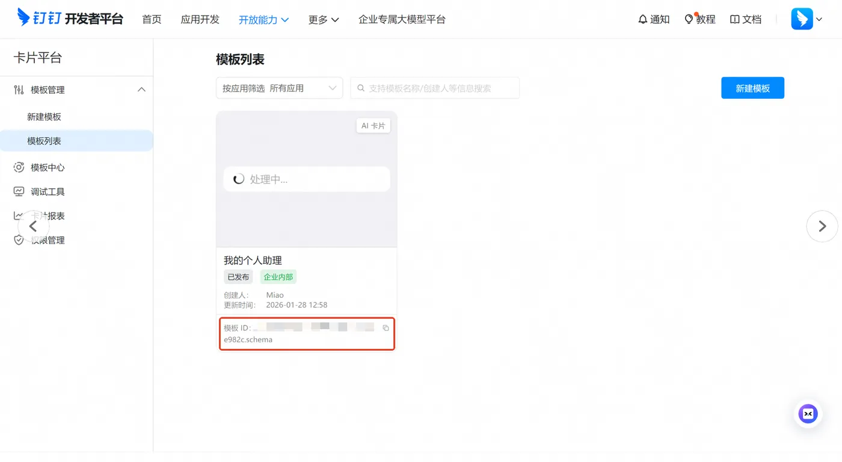Expand the 开放能力 dropdown menu
Screen dimensions: 842x462
(263, 20)
